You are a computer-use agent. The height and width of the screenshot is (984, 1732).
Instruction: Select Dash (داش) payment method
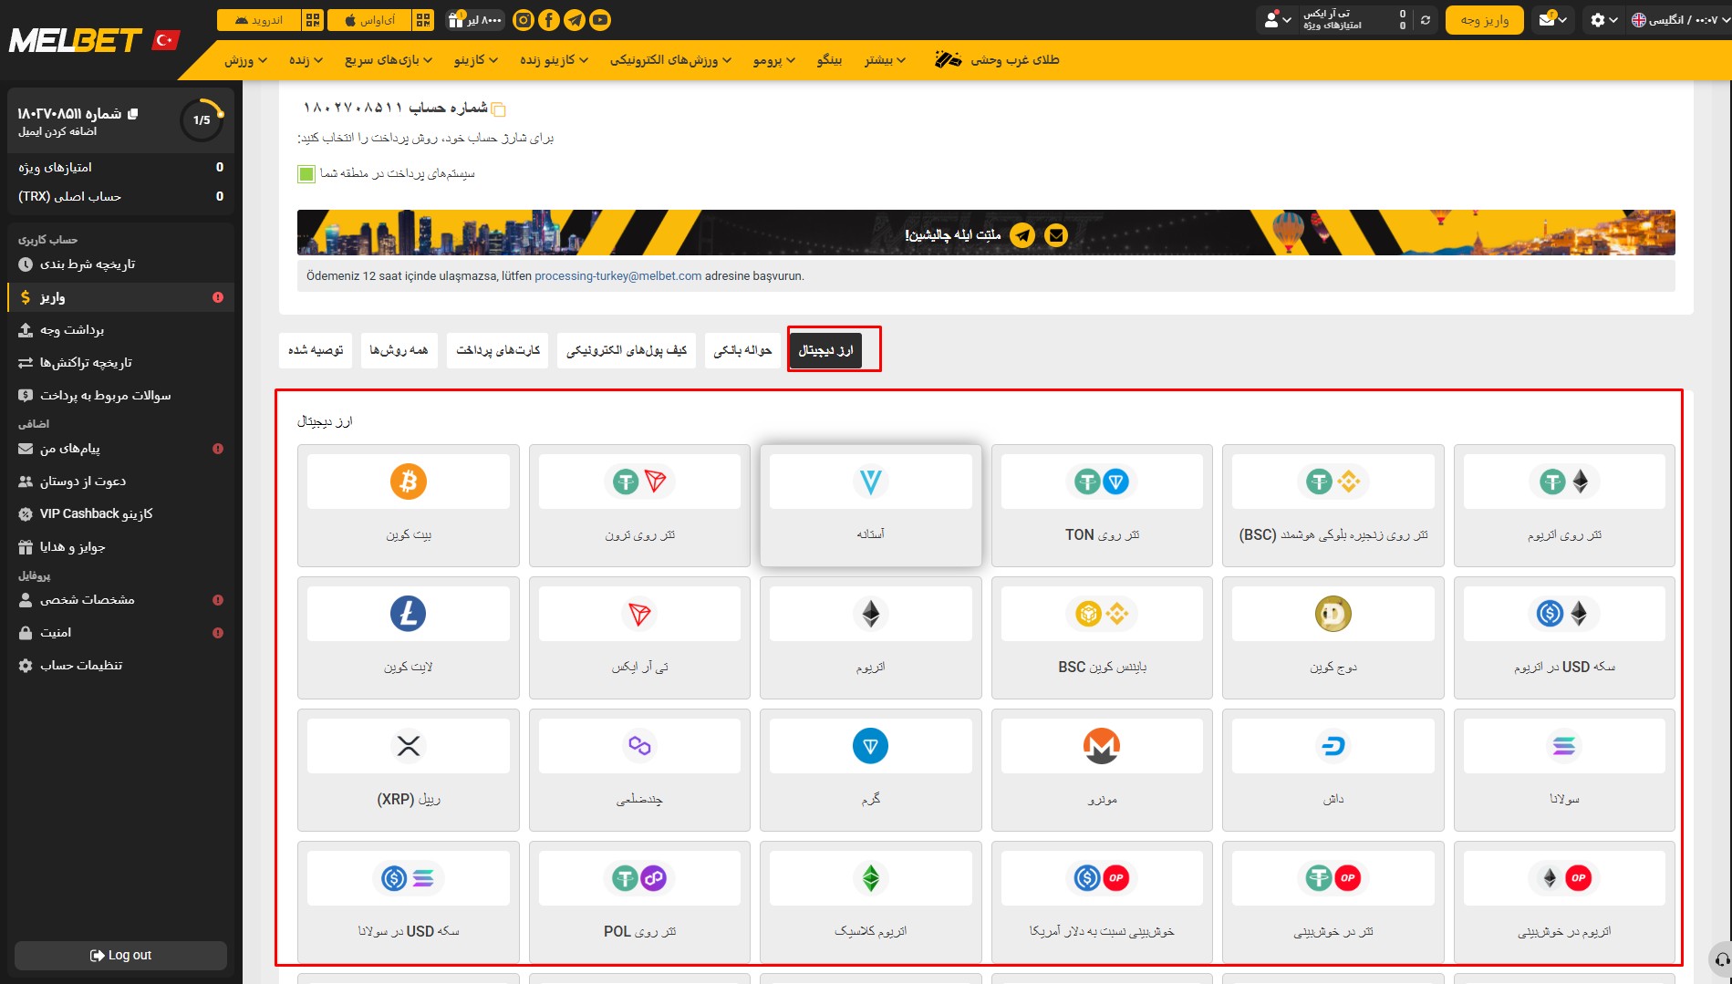(1333, 770)
